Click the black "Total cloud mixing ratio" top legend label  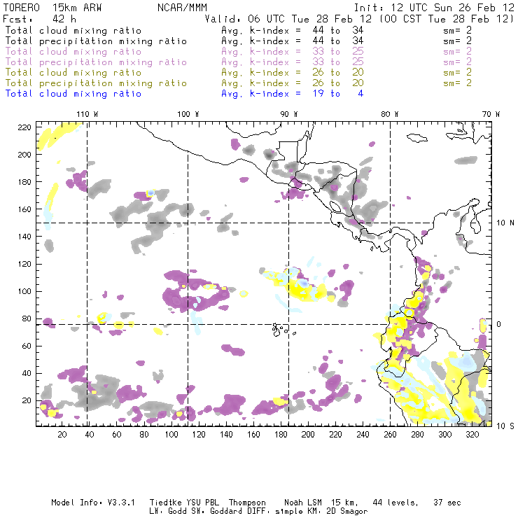click(73, 31)
